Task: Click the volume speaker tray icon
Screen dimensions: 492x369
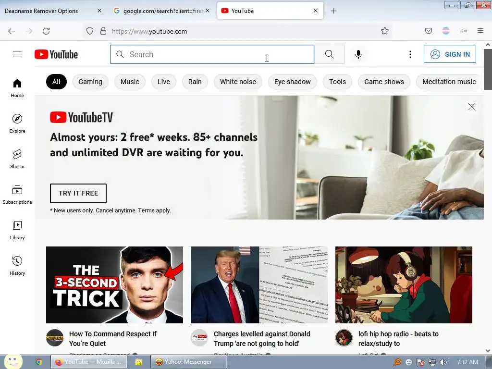Action: coord(443,362)
